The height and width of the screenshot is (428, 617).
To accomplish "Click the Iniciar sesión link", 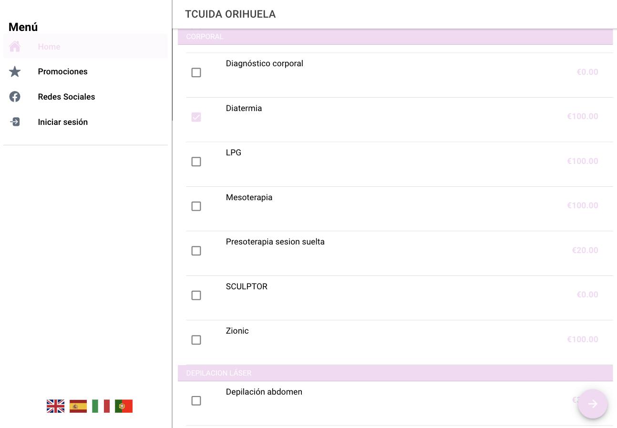I will point(63,122).
